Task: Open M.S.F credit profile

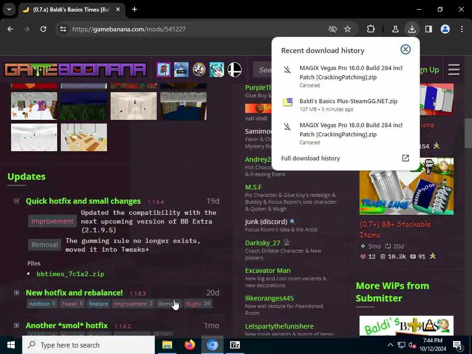Action: pyautogui.click(x=254, y=187)
